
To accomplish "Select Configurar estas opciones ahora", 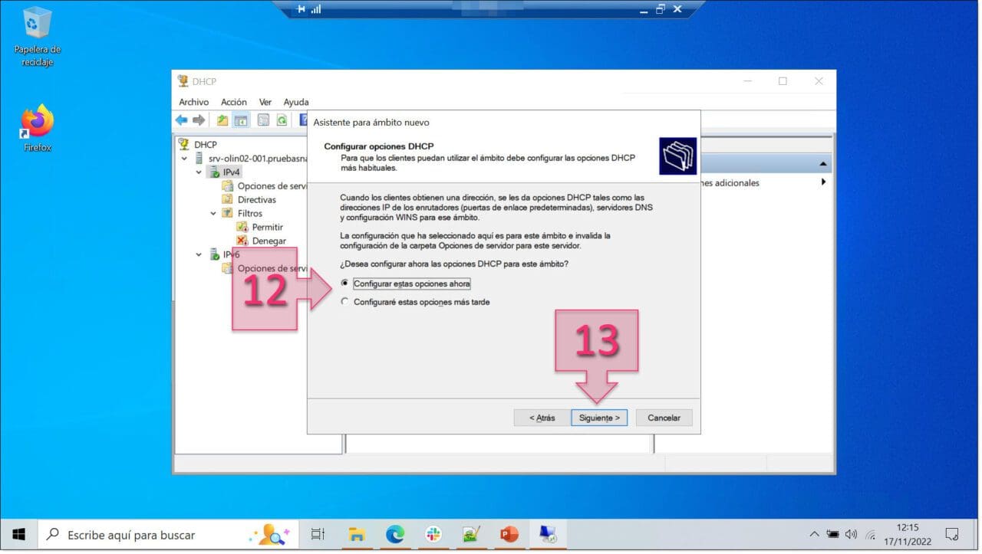I will (405, 284).
